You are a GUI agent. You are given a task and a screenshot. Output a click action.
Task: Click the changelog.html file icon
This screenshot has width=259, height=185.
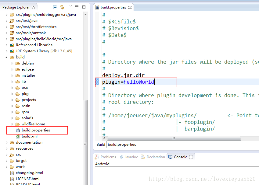pos(12,173)
